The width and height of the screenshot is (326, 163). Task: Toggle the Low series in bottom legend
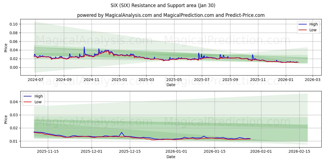(38, 102)
